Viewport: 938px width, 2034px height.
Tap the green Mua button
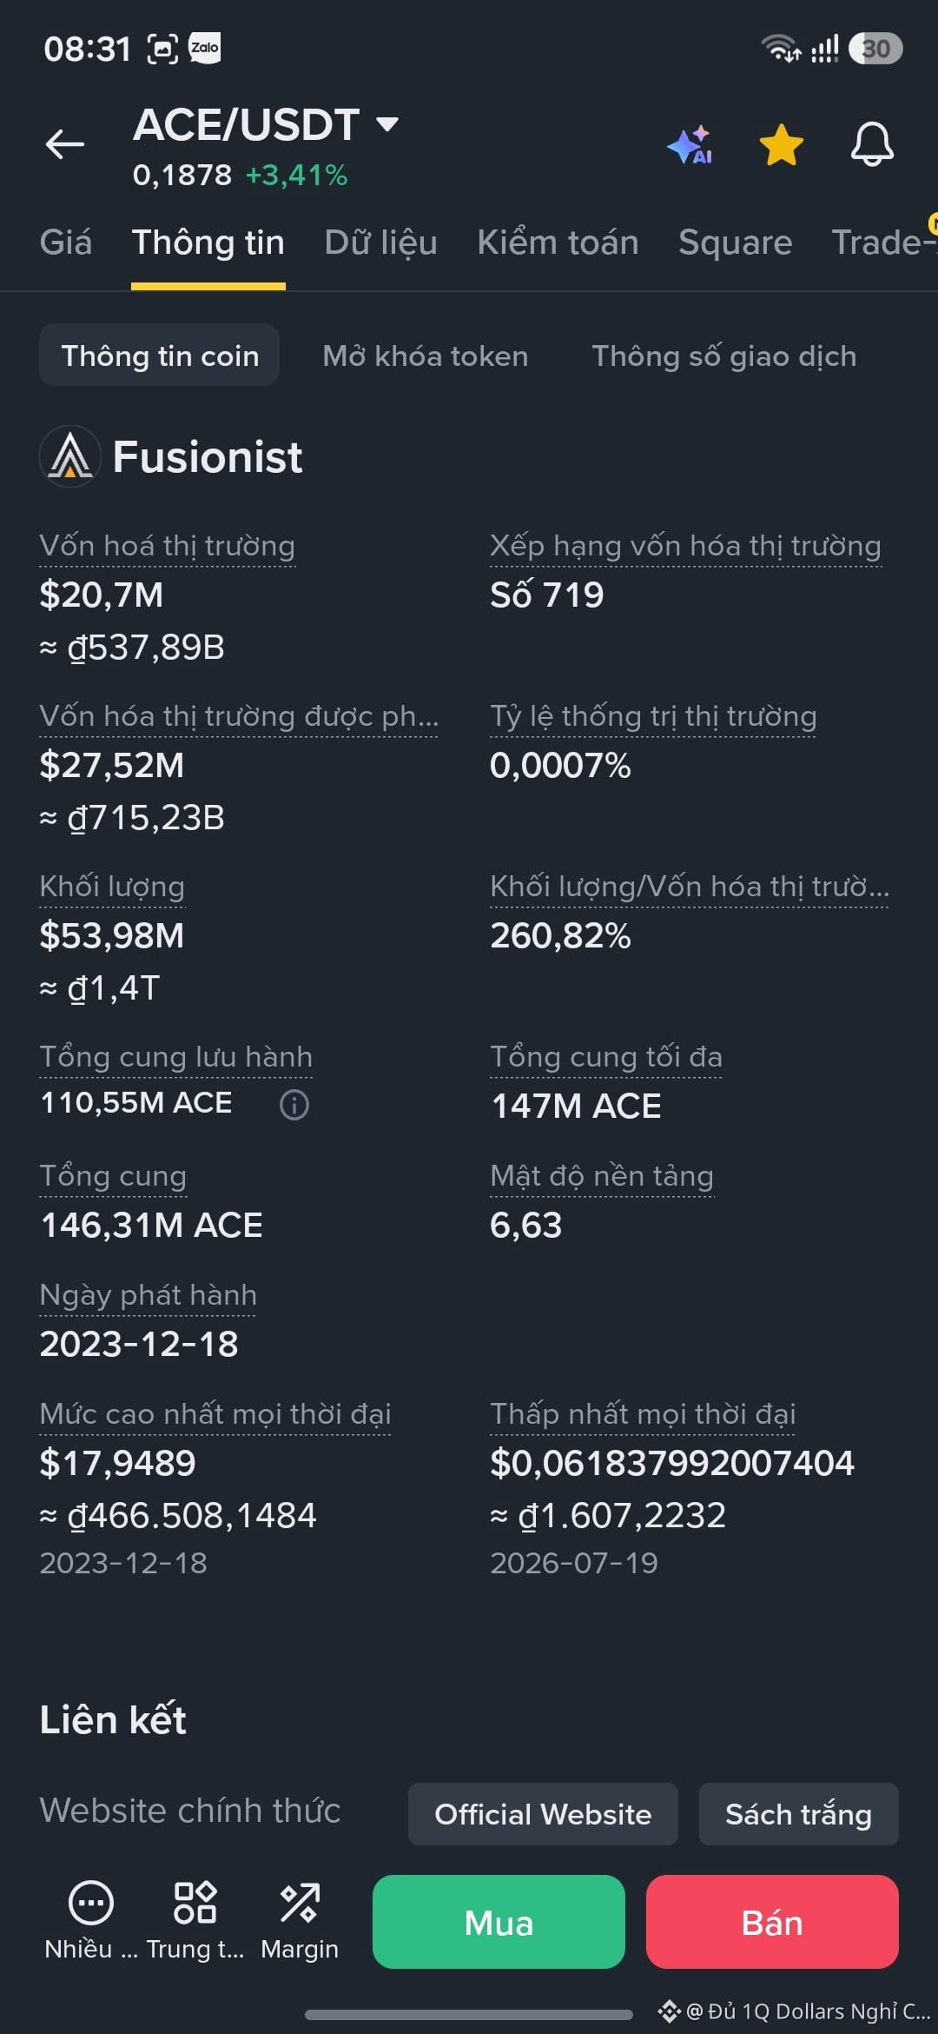[x=499, y=1922]
